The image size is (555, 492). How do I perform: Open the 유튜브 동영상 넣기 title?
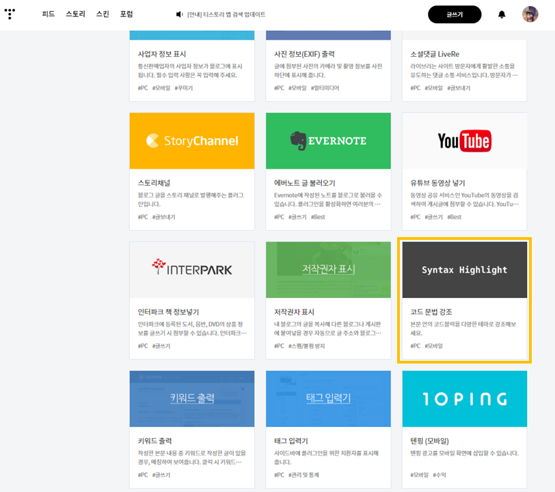437,183
